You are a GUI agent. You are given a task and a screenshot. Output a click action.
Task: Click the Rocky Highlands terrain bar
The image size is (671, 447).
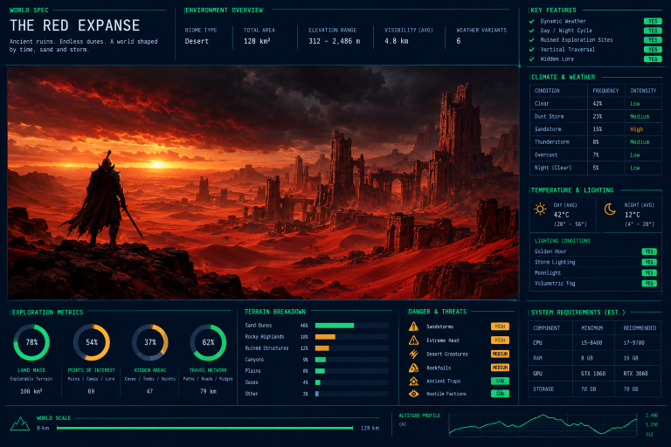tap(352, 337)
